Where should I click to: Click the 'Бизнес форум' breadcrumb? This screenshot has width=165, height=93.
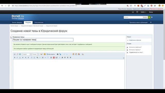14,26
